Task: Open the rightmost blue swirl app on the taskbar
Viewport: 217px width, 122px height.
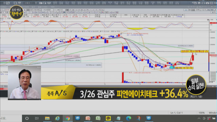Action: 149,118
